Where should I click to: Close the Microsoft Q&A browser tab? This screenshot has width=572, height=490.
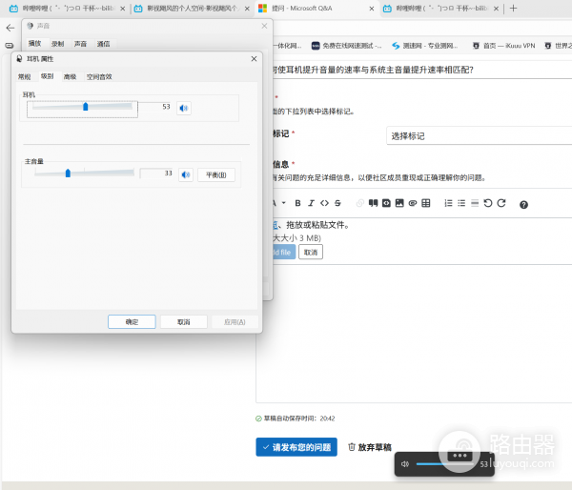point(372,9)
